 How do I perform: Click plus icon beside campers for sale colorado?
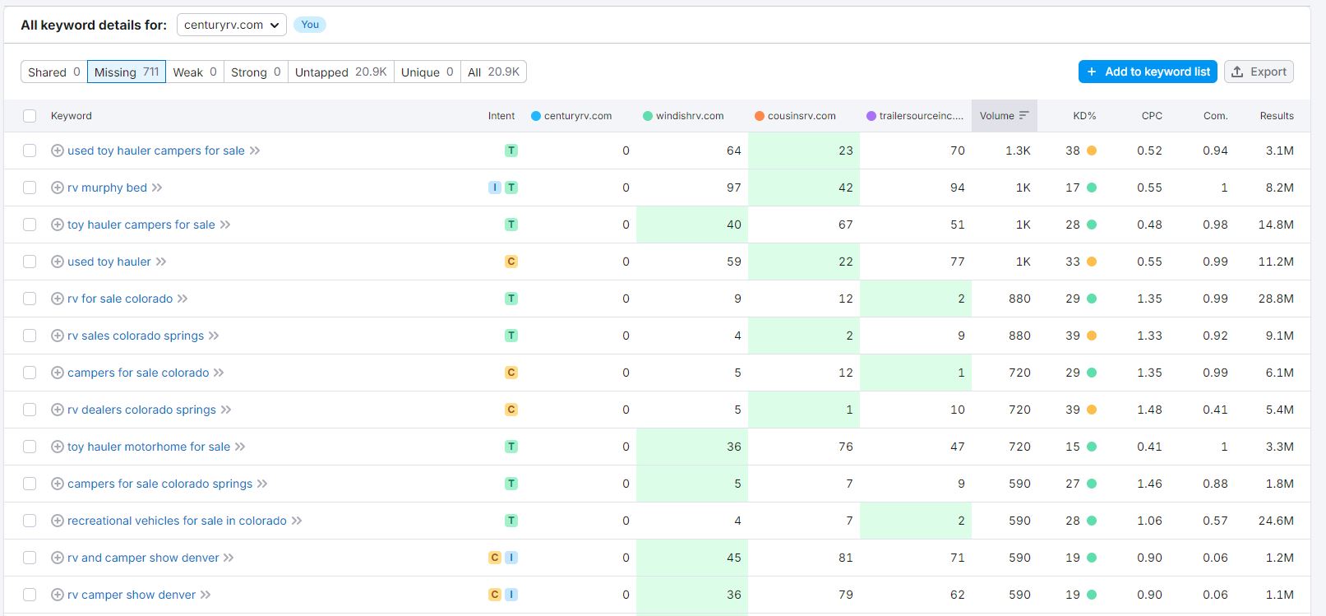click(58, 373)
